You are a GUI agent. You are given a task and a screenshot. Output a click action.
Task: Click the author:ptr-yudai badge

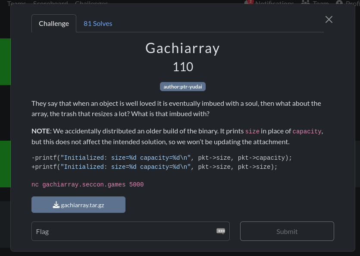(x=183, y=87)
